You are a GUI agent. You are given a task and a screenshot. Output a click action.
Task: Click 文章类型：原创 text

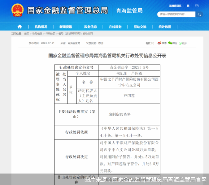[94, 43]
